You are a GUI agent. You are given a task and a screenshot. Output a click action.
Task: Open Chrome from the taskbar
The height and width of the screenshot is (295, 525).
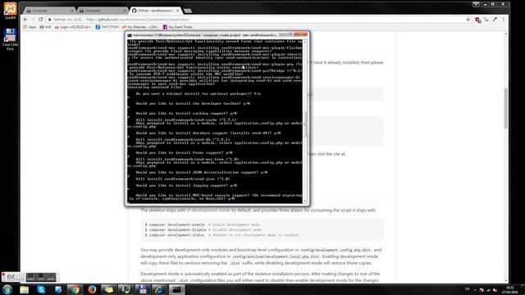click(x=75, y=289)
